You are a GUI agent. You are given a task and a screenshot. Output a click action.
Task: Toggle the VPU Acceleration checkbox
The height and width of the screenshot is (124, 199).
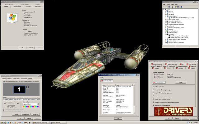(153, 87)
